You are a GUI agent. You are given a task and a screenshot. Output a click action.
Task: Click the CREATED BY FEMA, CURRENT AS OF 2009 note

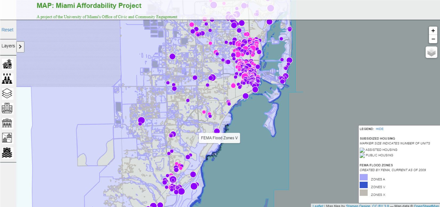[393, 170]
